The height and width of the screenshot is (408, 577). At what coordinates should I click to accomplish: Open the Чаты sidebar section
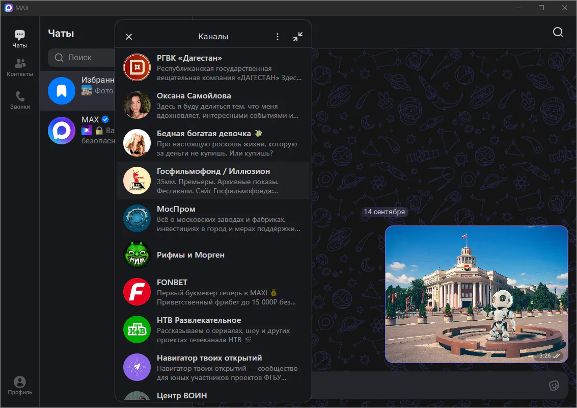tap(20, 39)
